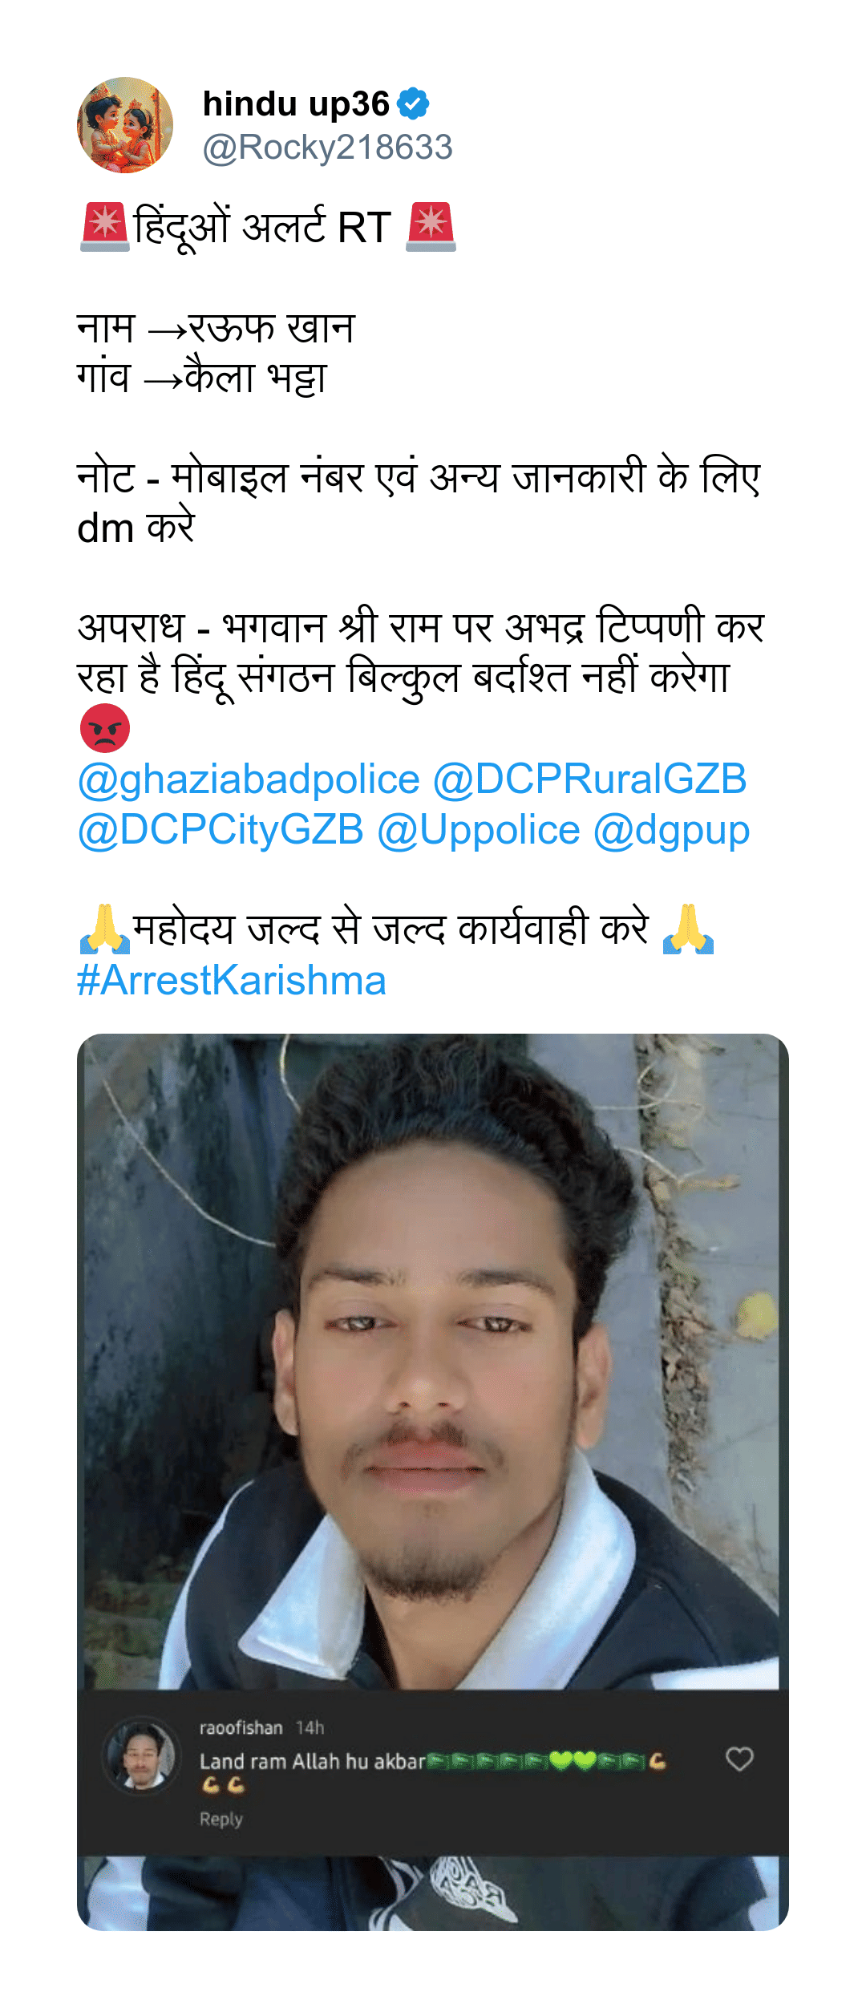Click the angry red face emoji
866x2008 pixels.
coord(105,728)
